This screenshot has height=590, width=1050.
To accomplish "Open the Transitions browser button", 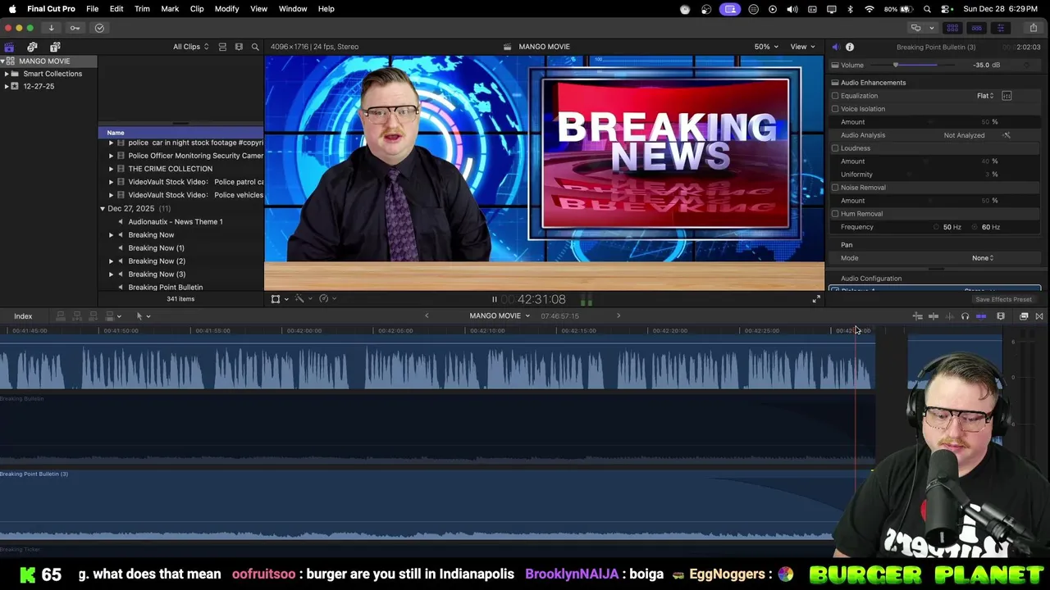I will (x=1039, y=316).
